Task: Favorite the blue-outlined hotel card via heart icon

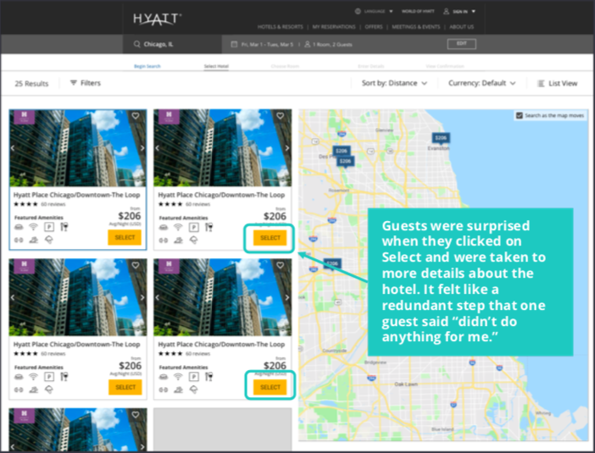Action: [136, 116]
